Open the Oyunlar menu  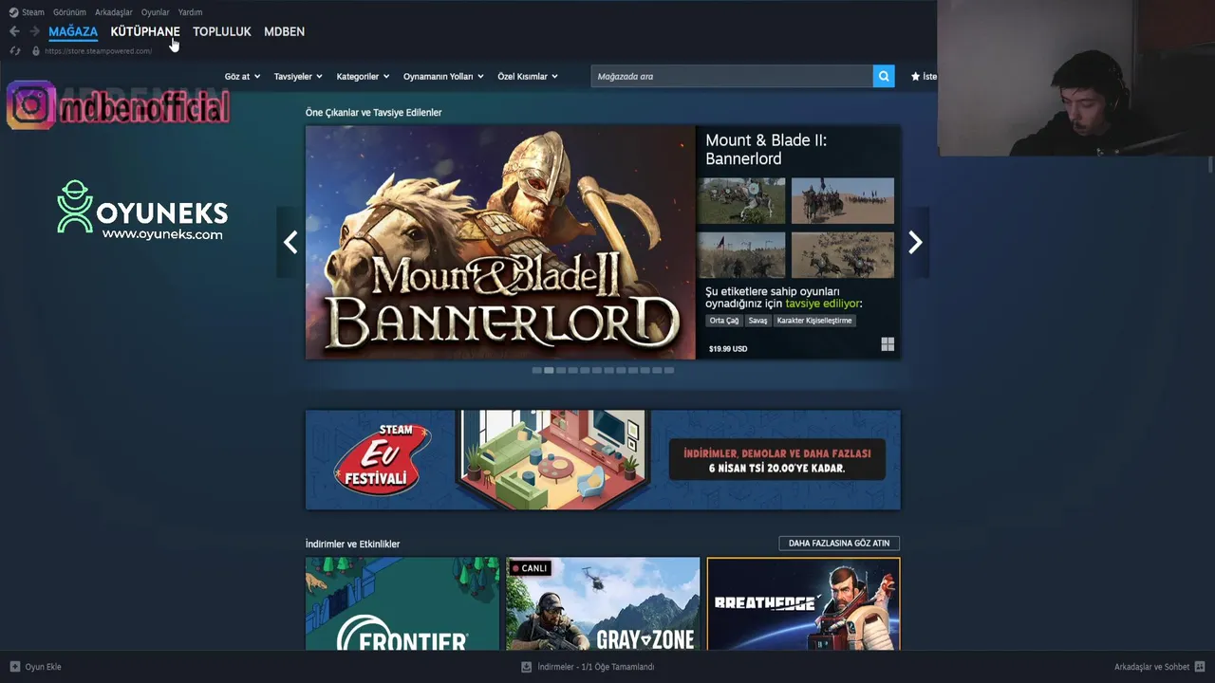156,12
